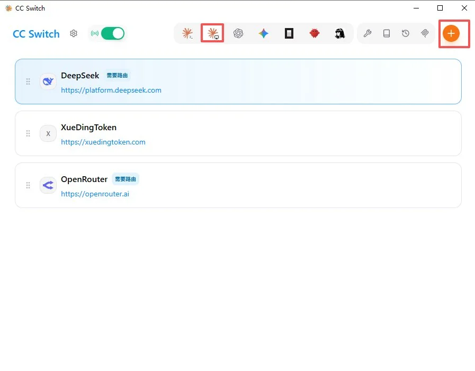475x371 pixels.
Task: Click the OpenRouter provider name
Action: [84, 179]
